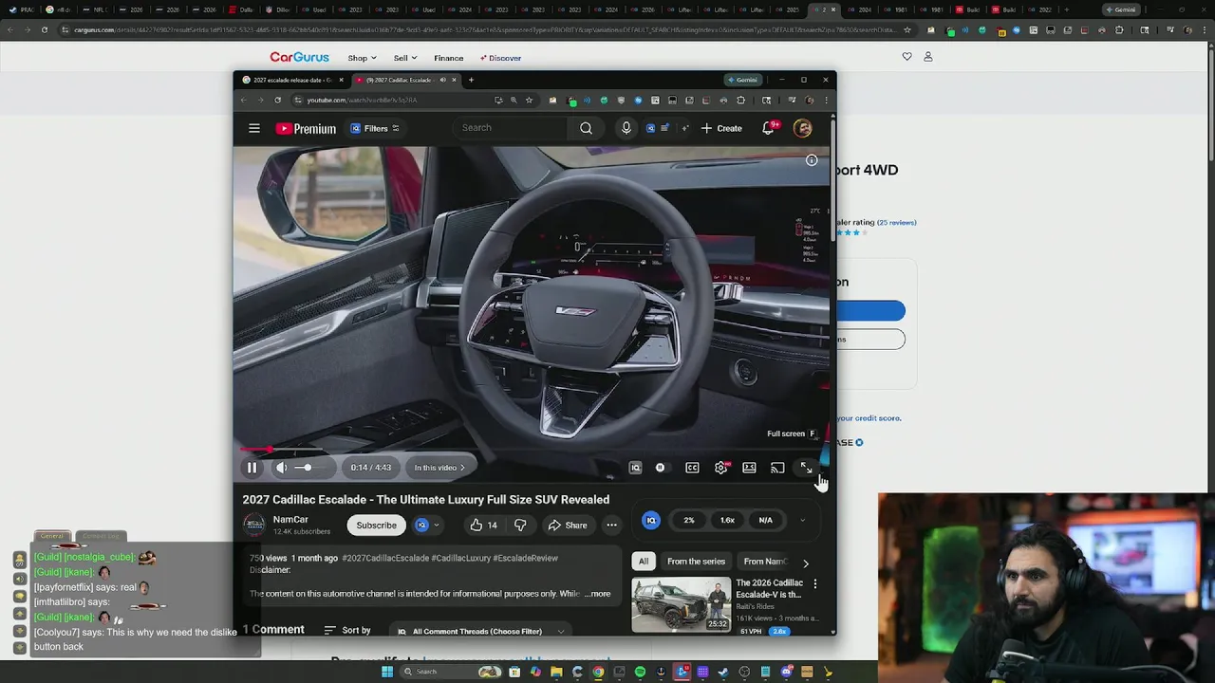Mute the video with the speaker icon
Image resolution: width=1215 pixels, height=683 pixels.
point(282,468)
